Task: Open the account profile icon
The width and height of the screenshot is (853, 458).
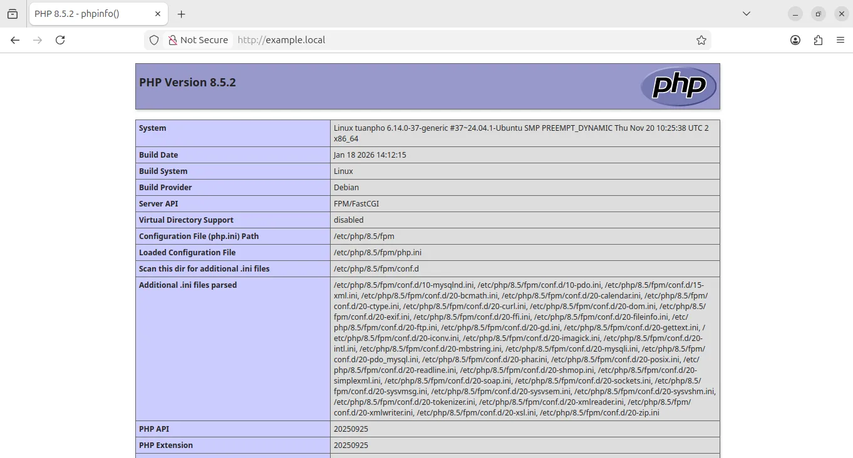Action: point(795,39)
